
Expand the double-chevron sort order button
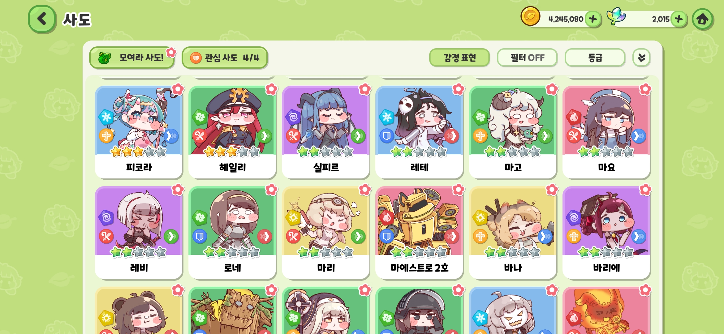pos(641,58)
